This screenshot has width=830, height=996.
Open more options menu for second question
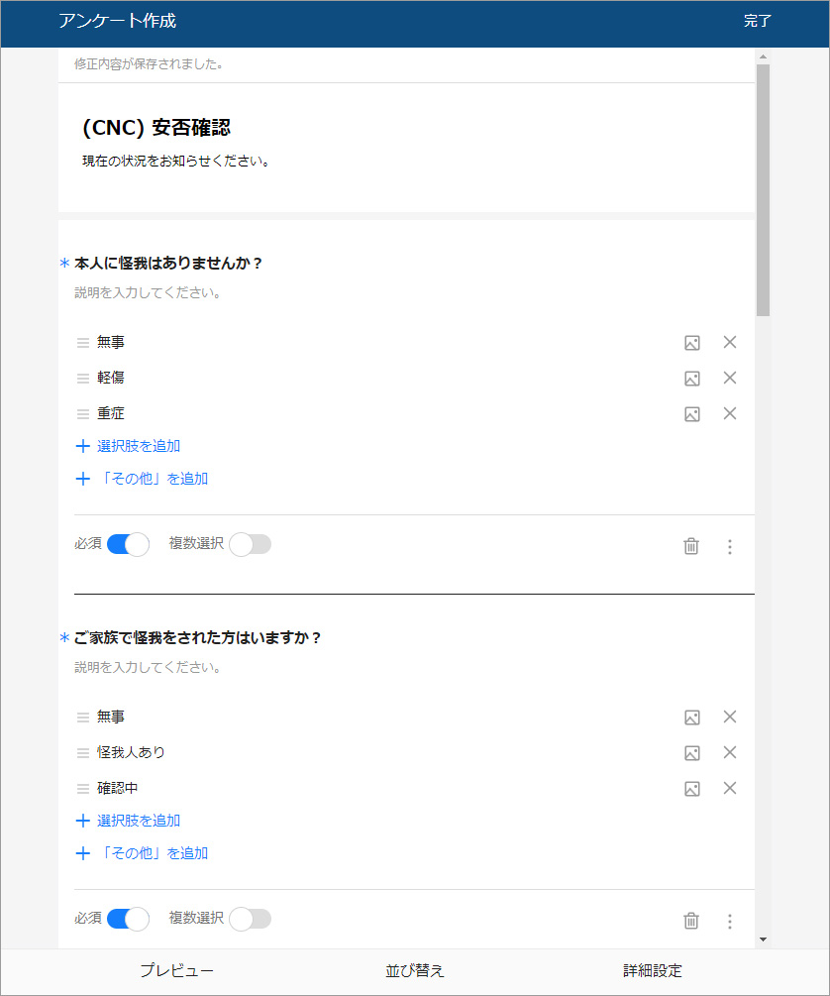[730, 921]
